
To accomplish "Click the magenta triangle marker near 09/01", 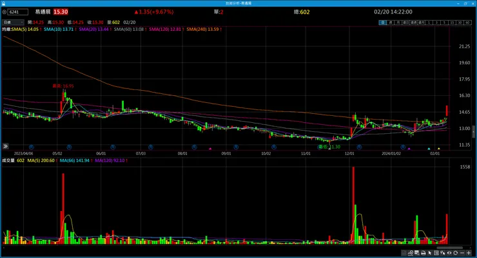I will point(210,149).
